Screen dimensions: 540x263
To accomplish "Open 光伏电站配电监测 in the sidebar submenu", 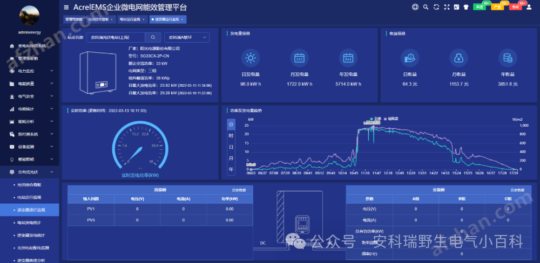I will pos(29,248).
